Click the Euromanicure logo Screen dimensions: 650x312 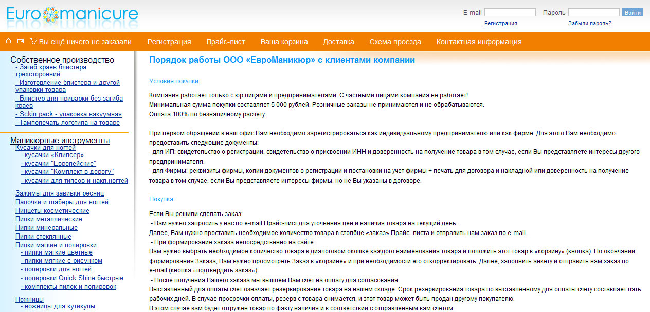(73, 15)
